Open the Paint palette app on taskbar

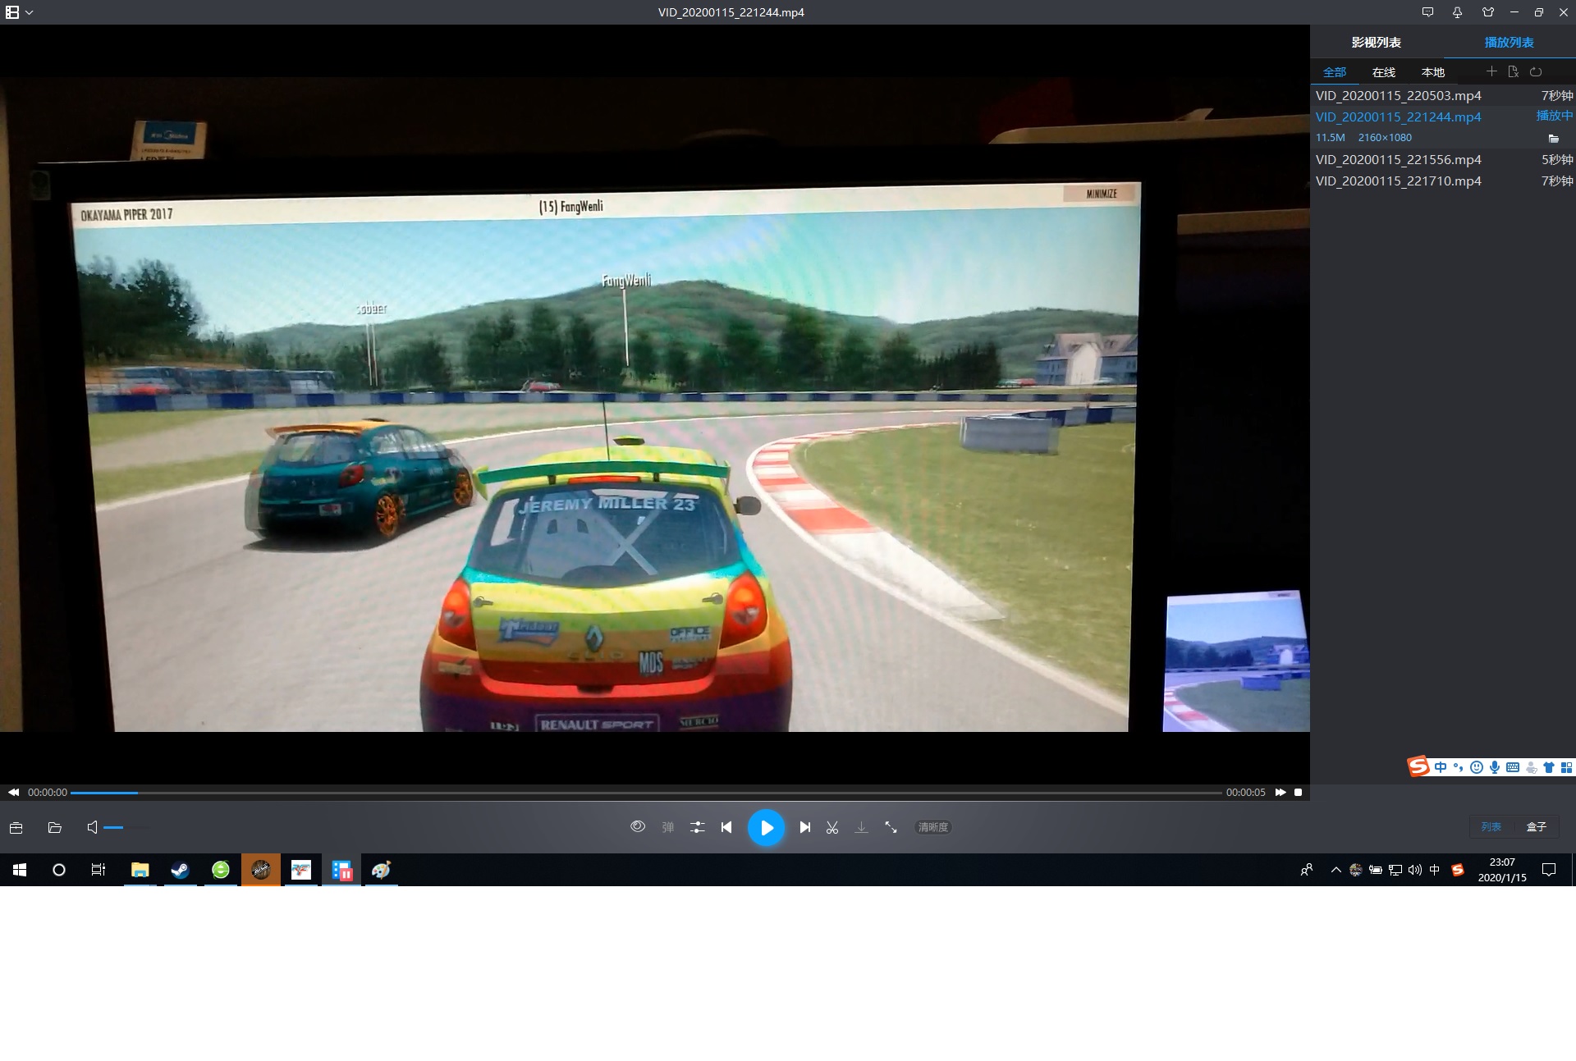[x=381, y=870]
